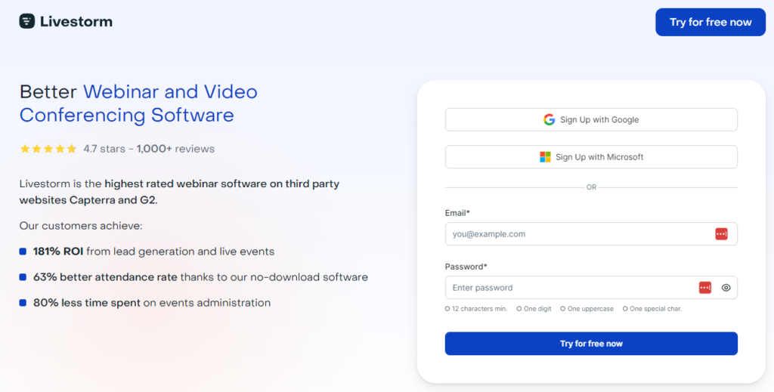Click the Email* field label
This screenshot has width=774, height=392.
pyautogui.click(x=457, y=213)
